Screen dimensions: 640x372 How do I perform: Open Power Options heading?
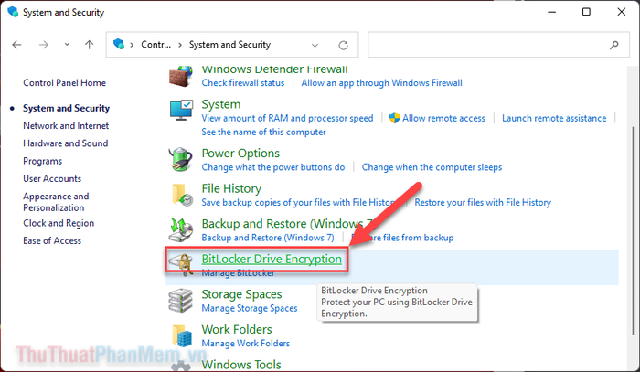click(240, 154)
